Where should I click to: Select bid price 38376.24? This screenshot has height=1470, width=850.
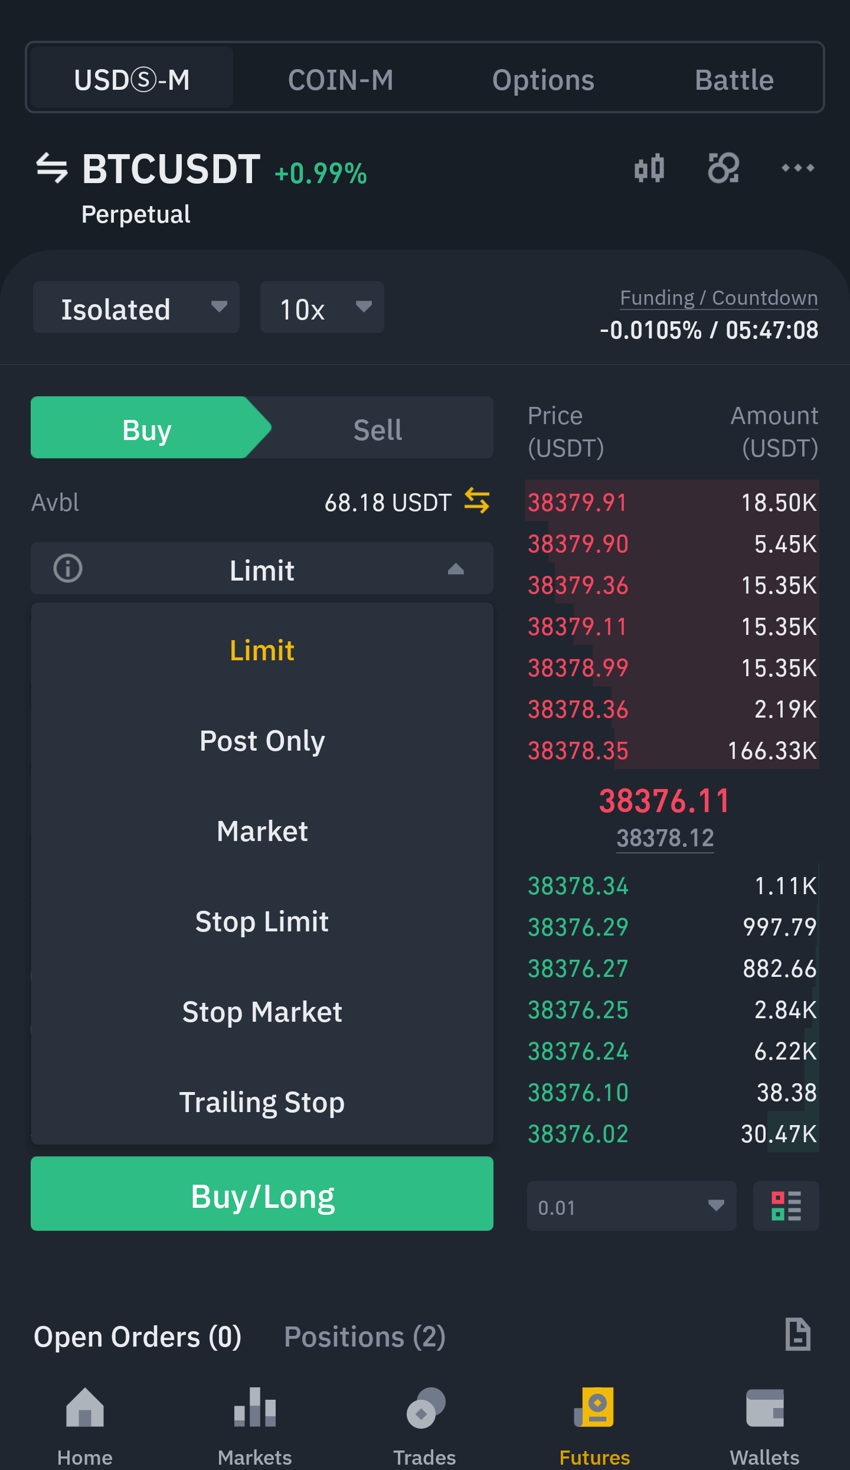[x=578, y=1051]
